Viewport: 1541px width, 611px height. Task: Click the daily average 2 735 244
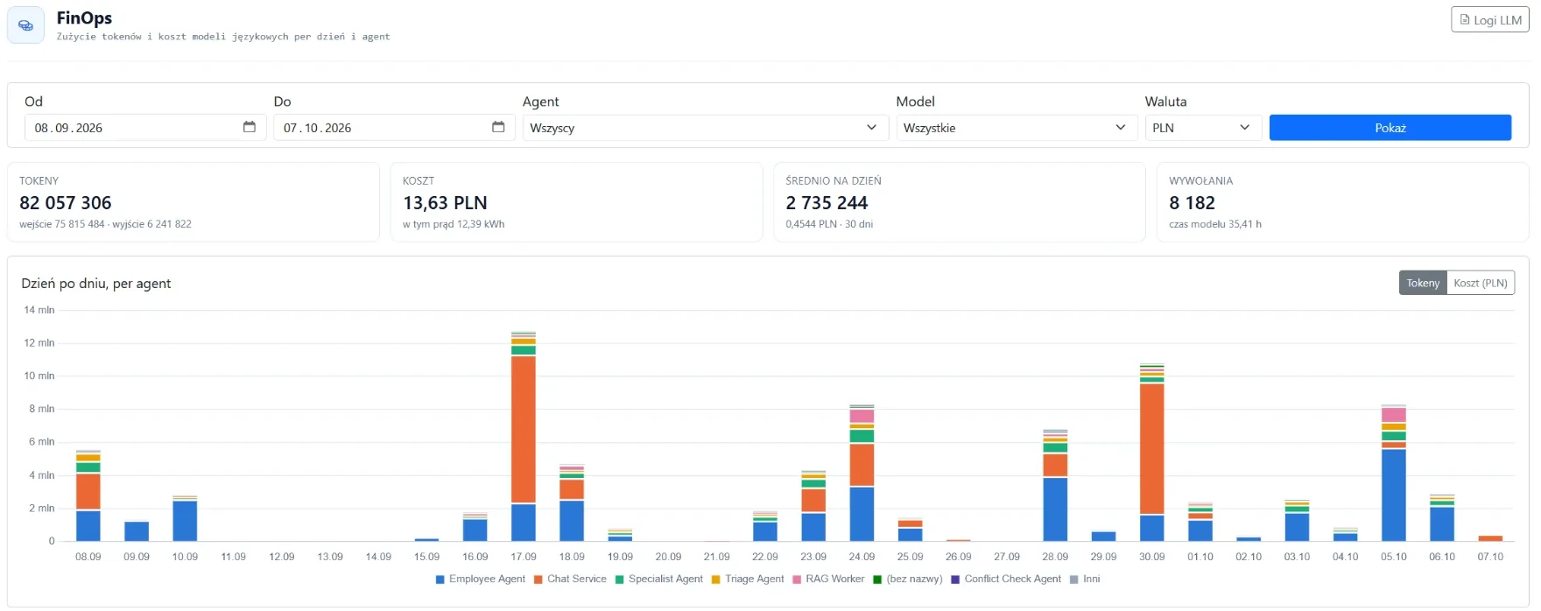point(827,203)
